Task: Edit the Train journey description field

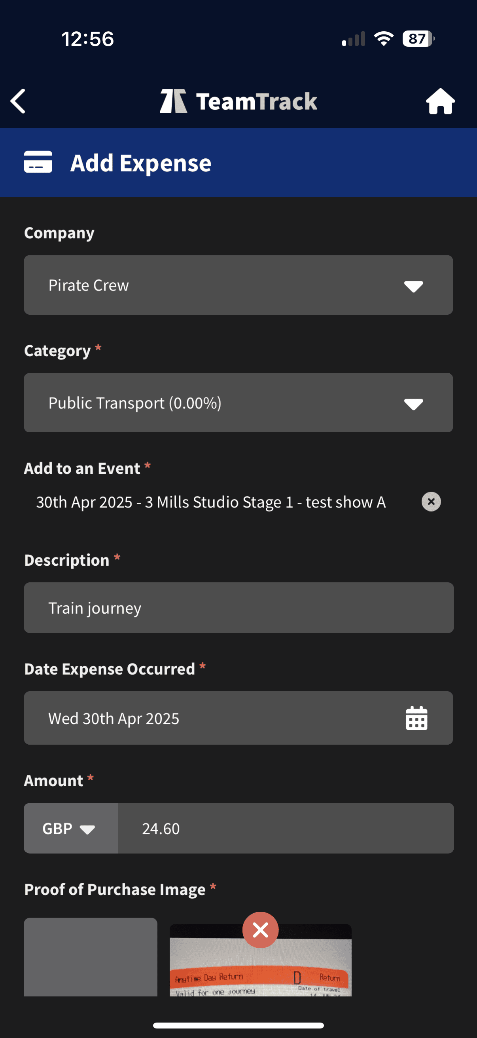Action: (x=238, y=608)
